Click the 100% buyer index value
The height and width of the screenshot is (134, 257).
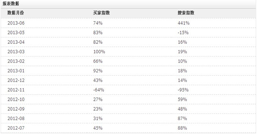coord(99,52)
